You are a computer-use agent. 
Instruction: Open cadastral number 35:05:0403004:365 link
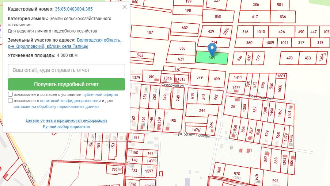74,9
